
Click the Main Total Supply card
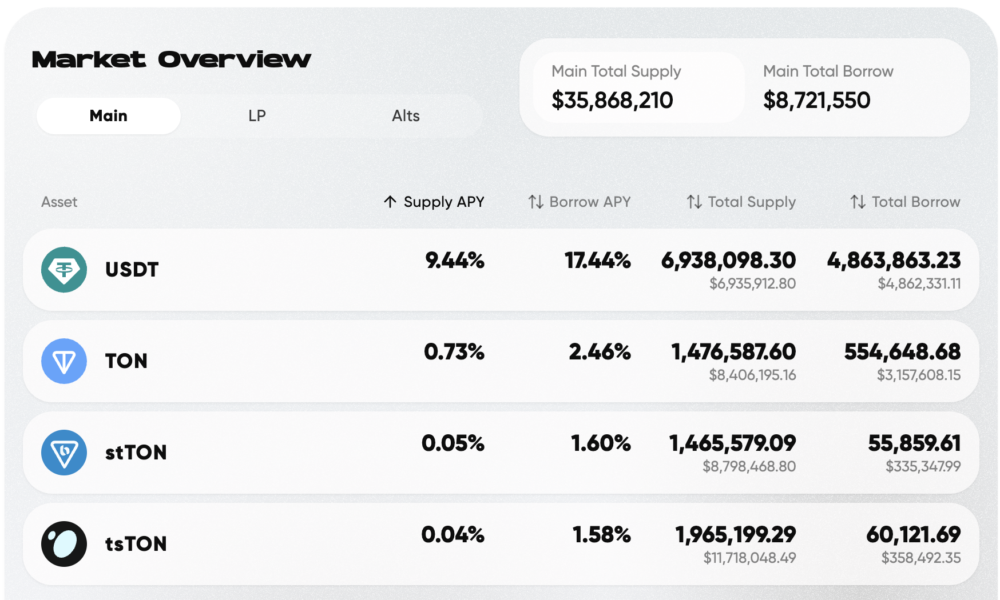[638, 87]
